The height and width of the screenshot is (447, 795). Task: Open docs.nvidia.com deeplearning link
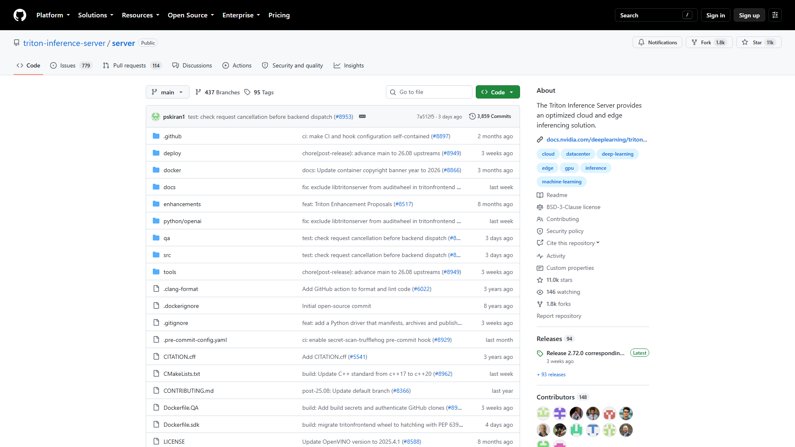tap(596, 139)
